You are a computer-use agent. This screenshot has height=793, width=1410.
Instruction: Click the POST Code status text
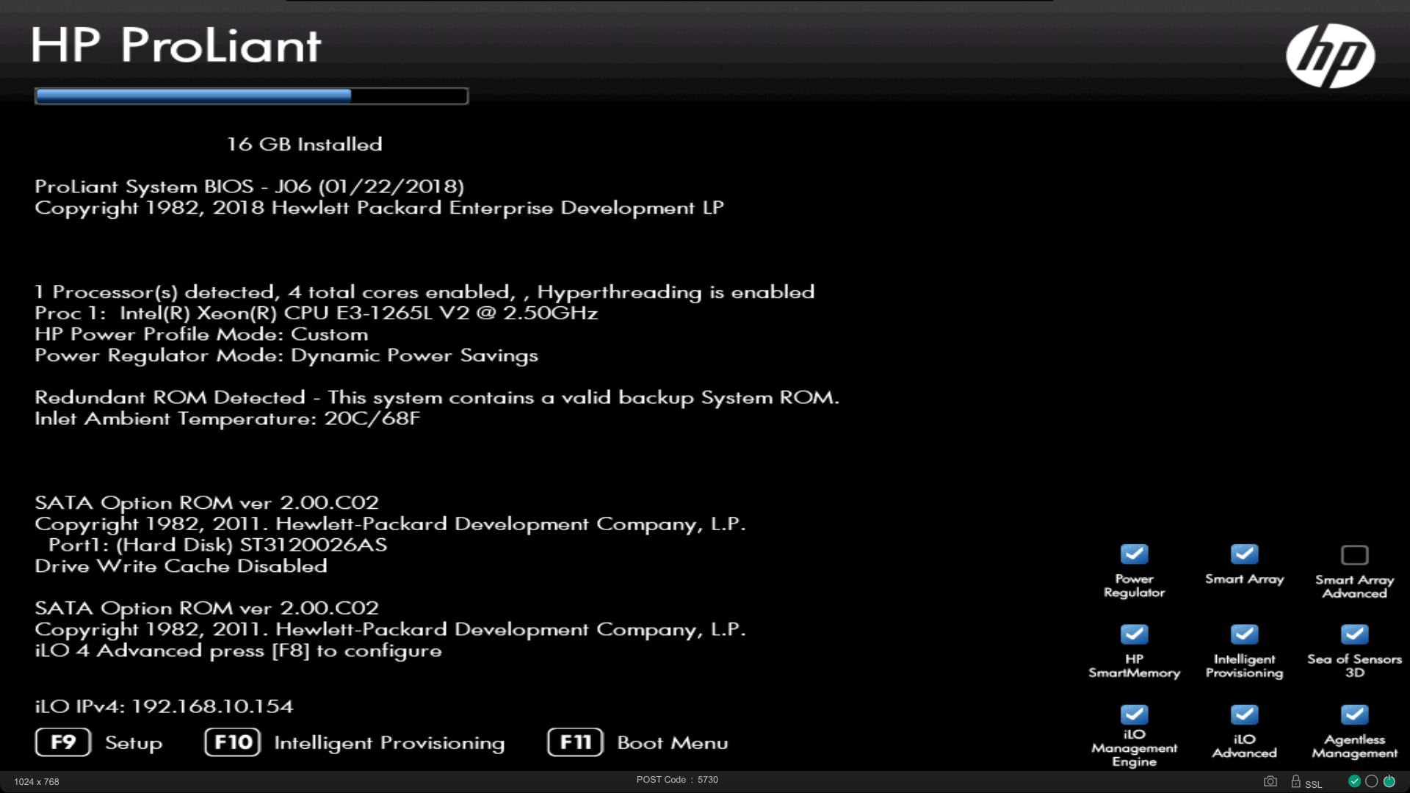[x=676, y=780]
